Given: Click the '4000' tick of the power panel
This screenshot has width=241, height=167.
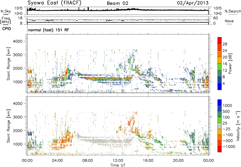Looking at the screenshot, I should (17, 41).
